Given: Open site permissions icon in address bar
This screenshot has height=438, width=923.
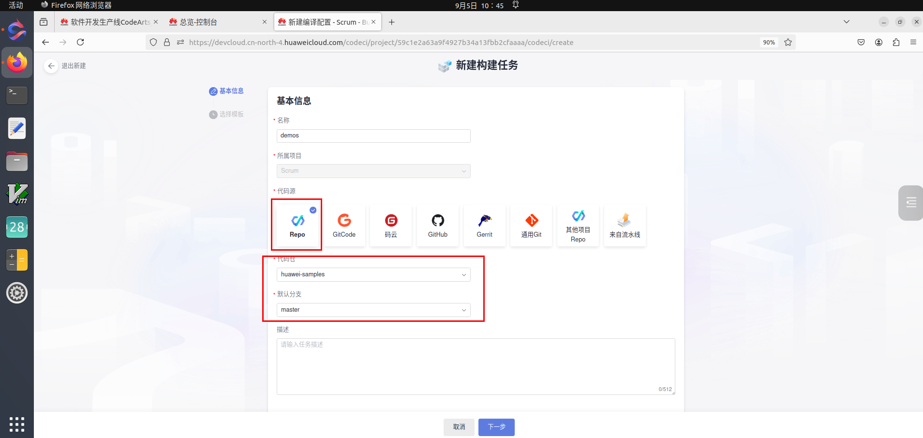Looking at the screenshot, I should click(x=180, y=42).
